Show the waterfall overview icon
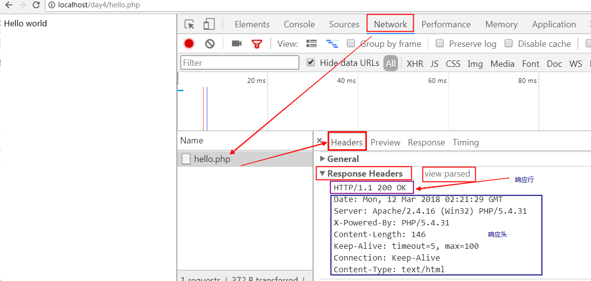This screenshot has height=281, width=591. click(332, 44)
